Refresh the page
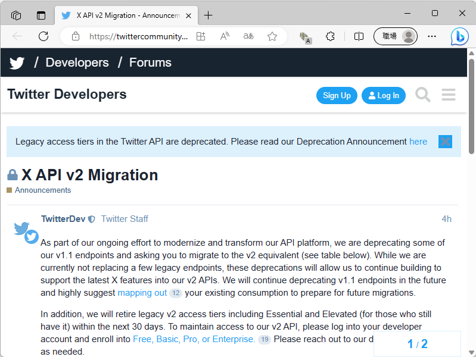 [43, 36]
